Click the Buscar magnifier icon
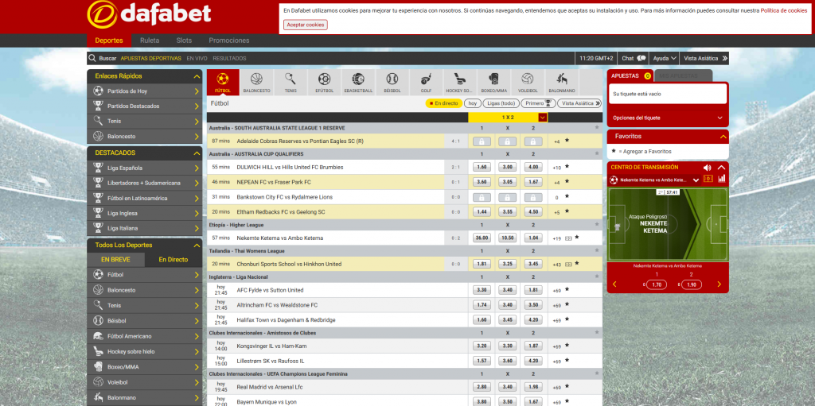Image resolution: width=815 pixels, height=406 pixels. click(x=92, y=58)
